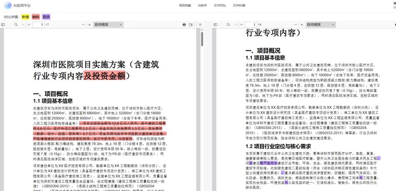Switch to AI助手 tab
The width and height of the screenshot is (396, 191).
pyautogui.click(x=202, y=5)
